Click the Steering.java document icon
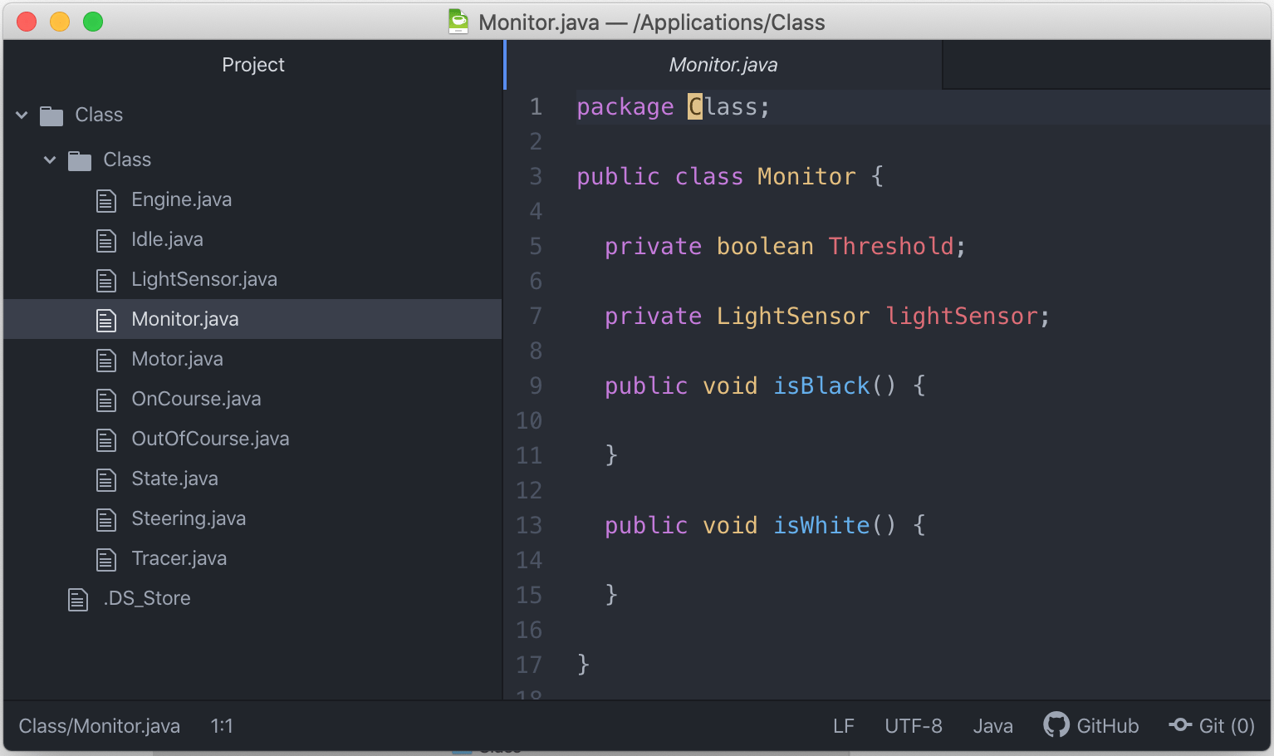 (106, 518)
